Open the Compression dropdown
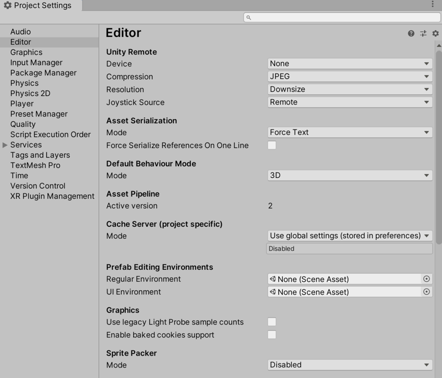The image size is (442, 378). point(349,76)
